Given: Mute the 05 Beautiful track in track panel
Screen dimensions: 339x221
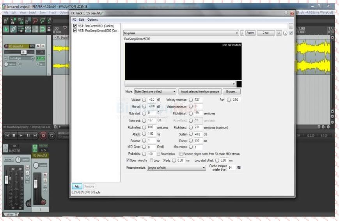Looking at the screenshot, I should point(38,46).
